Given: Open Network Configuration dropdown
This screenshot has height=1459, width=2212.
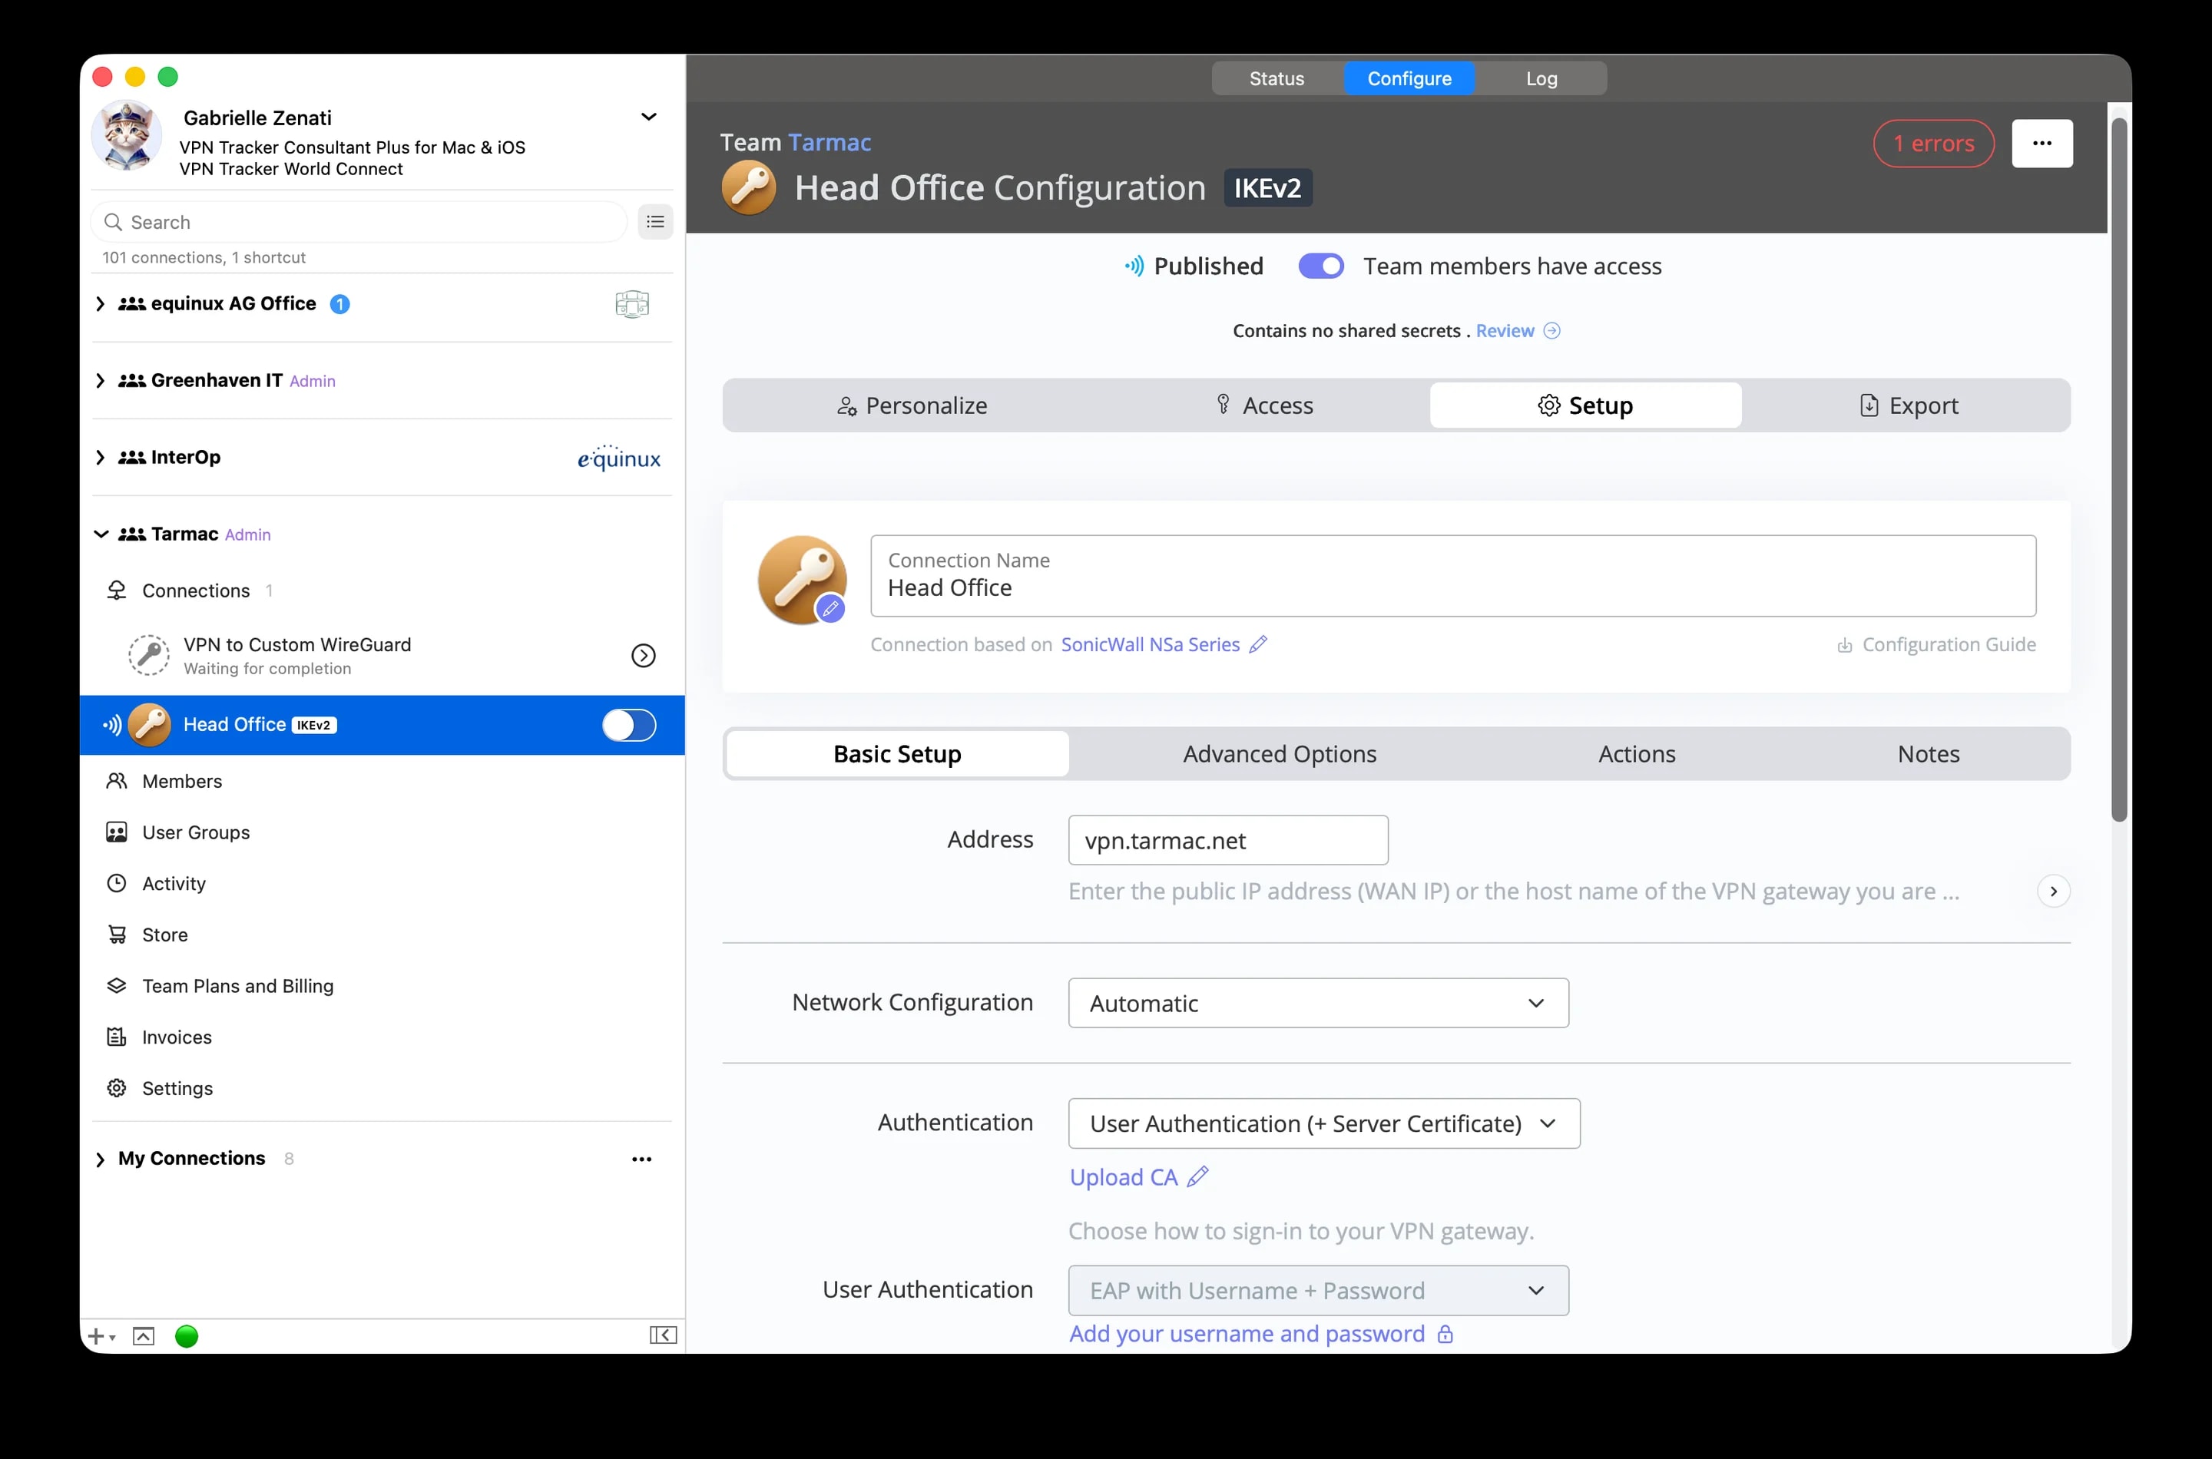Looking at the screenshot, I should (1319, 1003).
